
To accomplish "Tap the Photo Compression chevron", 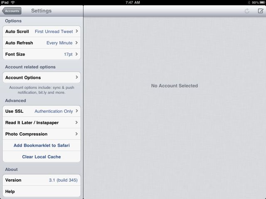I will 76,133.
